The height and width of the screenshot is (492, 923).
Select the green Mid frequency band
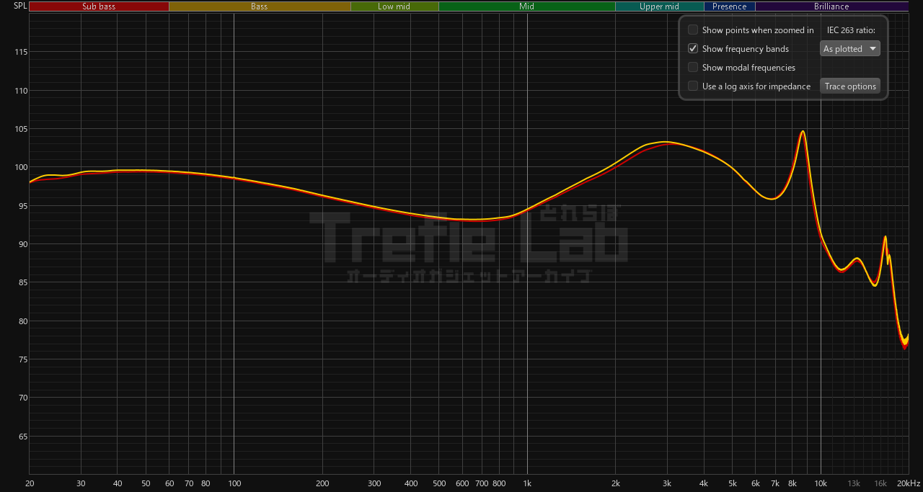tap(526, 6)
